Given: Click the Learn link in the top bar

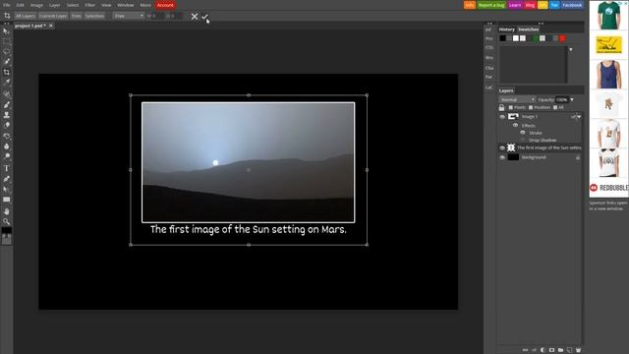Looking at the screenshot, I should [x=515, y=5].
